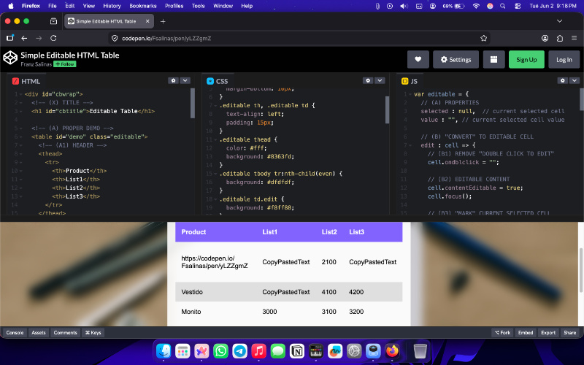Open pen Settings button
The width and height of the screenshot is (584, 365).
(456, 60)
